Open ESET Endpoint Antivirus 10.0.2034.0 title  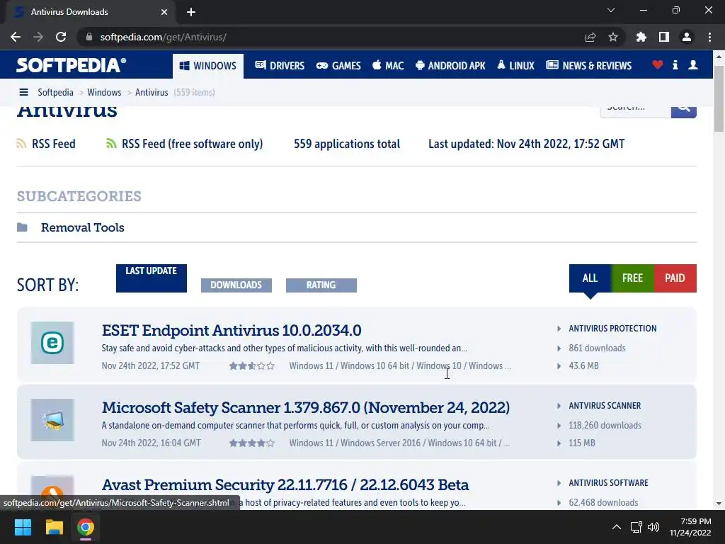pos(232,330)
